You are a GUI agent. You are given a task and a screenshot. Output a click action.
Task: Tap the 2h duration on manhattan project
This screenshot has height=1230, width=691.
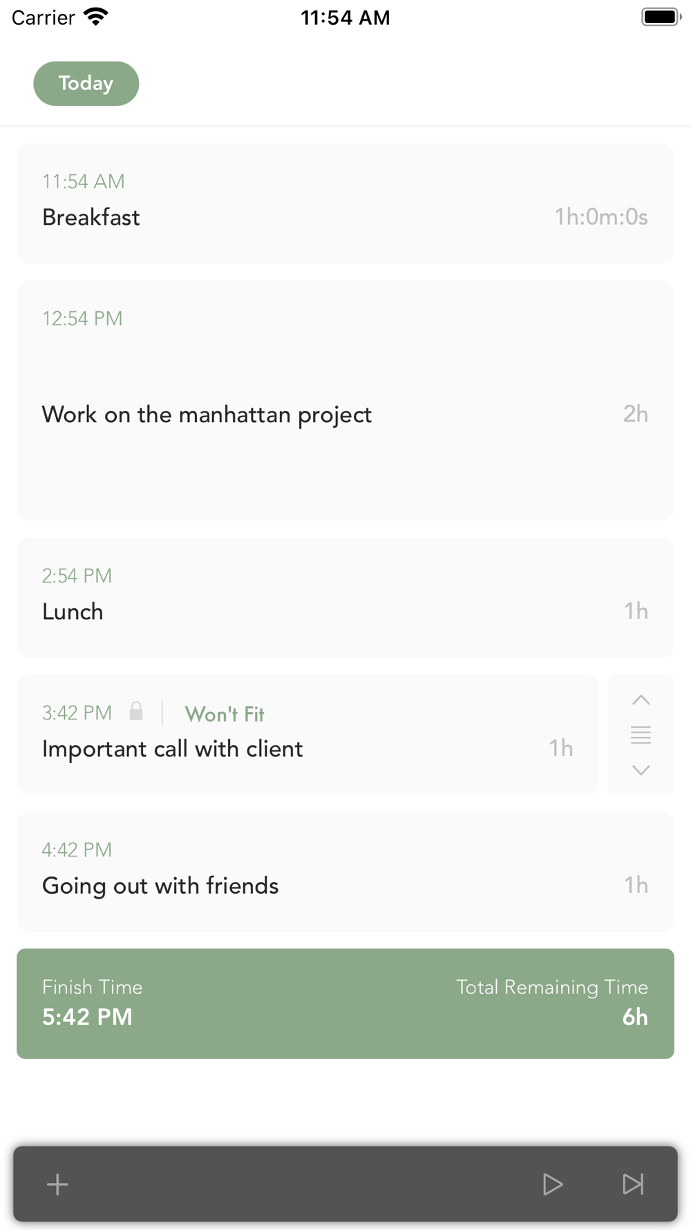pos(636,414)
